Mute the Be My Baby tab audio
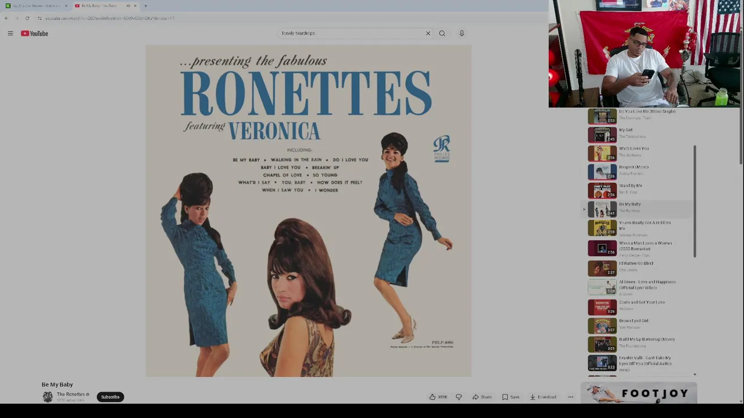Image resolution: width=744 pixels, height=418 pixels. (128, 6)
